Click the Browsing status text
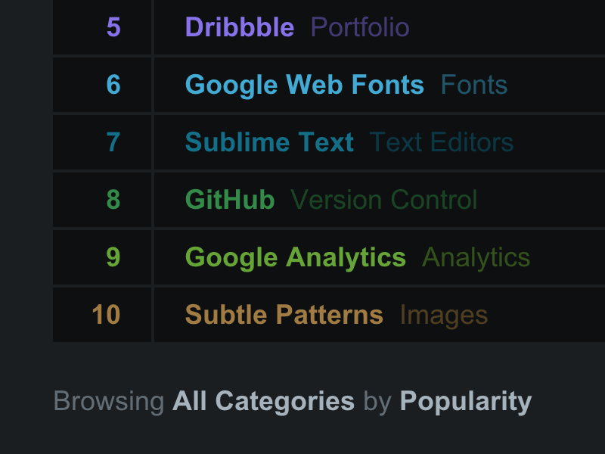This screenshot has height=454, width=605. coord(110,401)
